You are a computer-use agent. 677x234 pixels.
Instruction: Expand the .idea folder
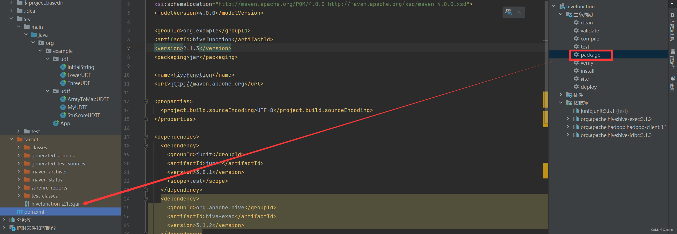pos(11,10)
